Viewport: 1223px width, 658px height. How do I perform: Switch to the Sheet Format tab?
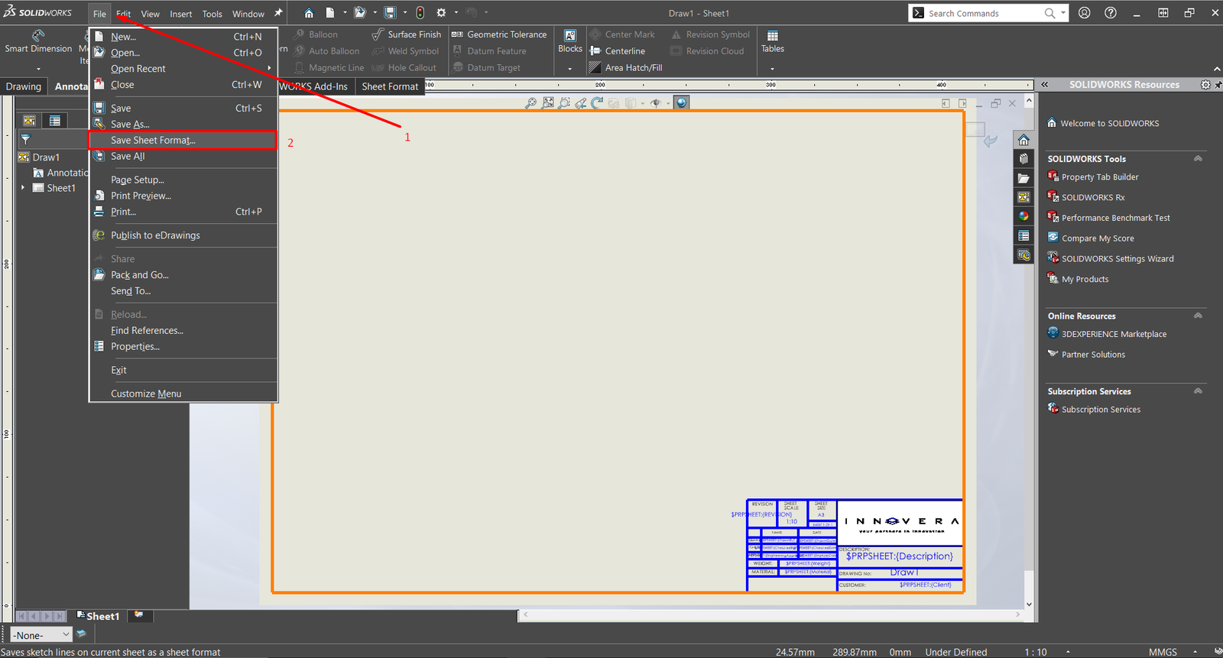click(390, 86)
